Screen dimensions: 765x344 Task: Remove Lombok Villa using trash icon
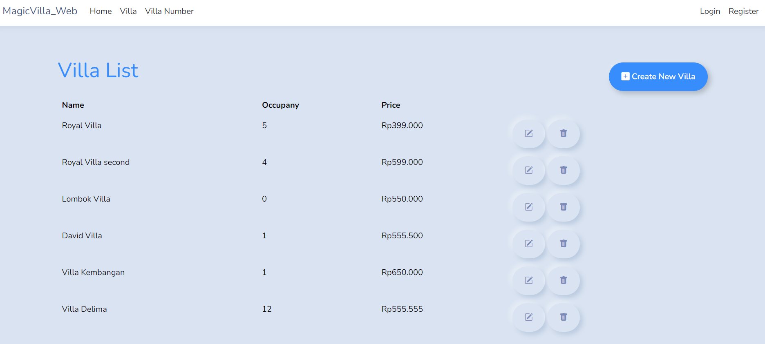click(563, 207)
